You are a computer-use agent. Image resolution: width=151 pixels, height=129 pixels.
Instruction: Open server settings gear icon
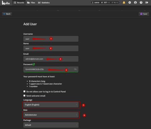[130, 3]
